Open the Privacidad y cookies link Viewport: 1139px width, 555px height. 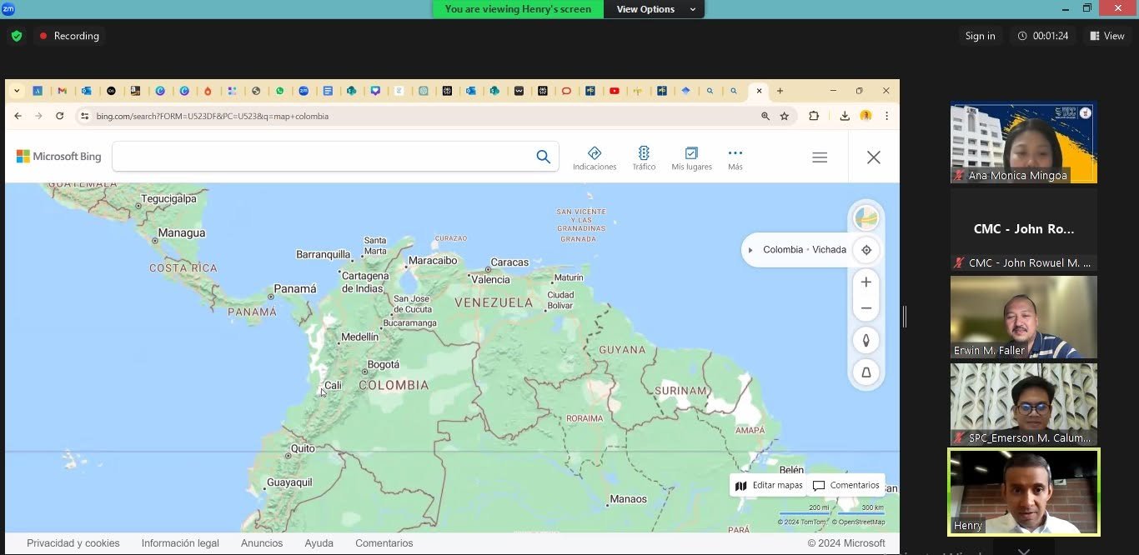click(x=73, y=543)
